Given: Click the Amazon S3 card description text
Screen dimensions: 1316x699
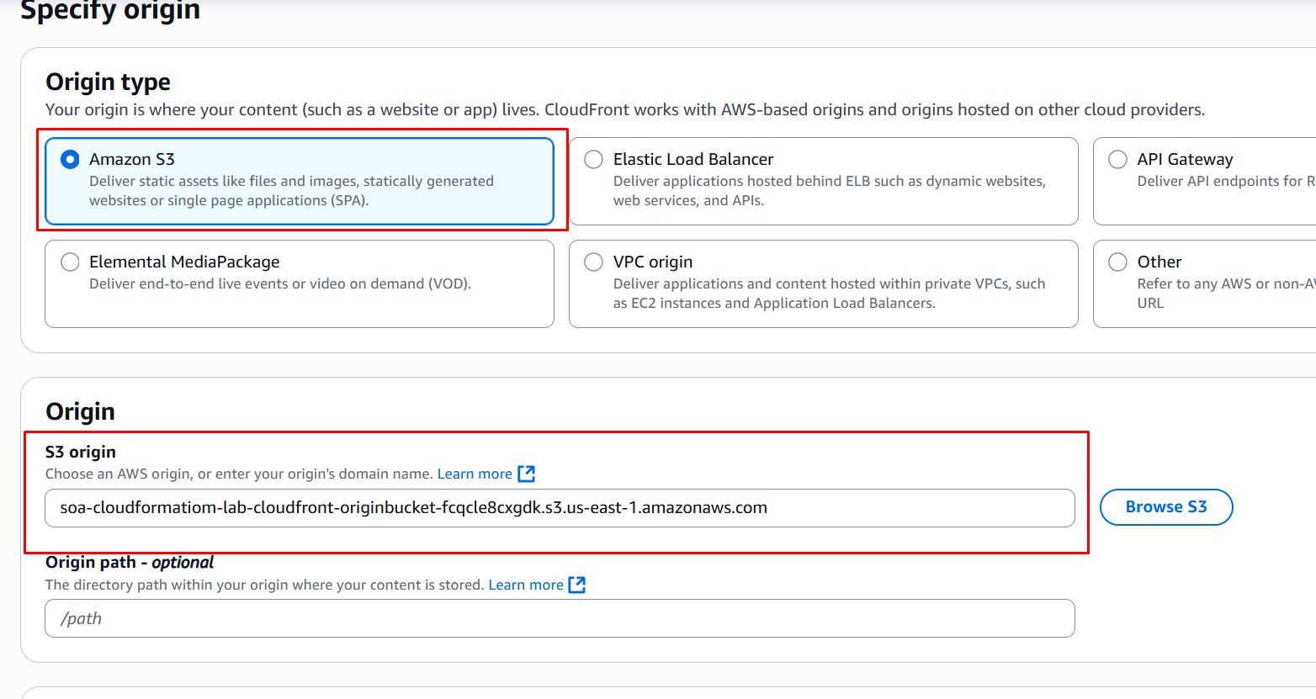Looking at the screenshot, I should (291, 191).
